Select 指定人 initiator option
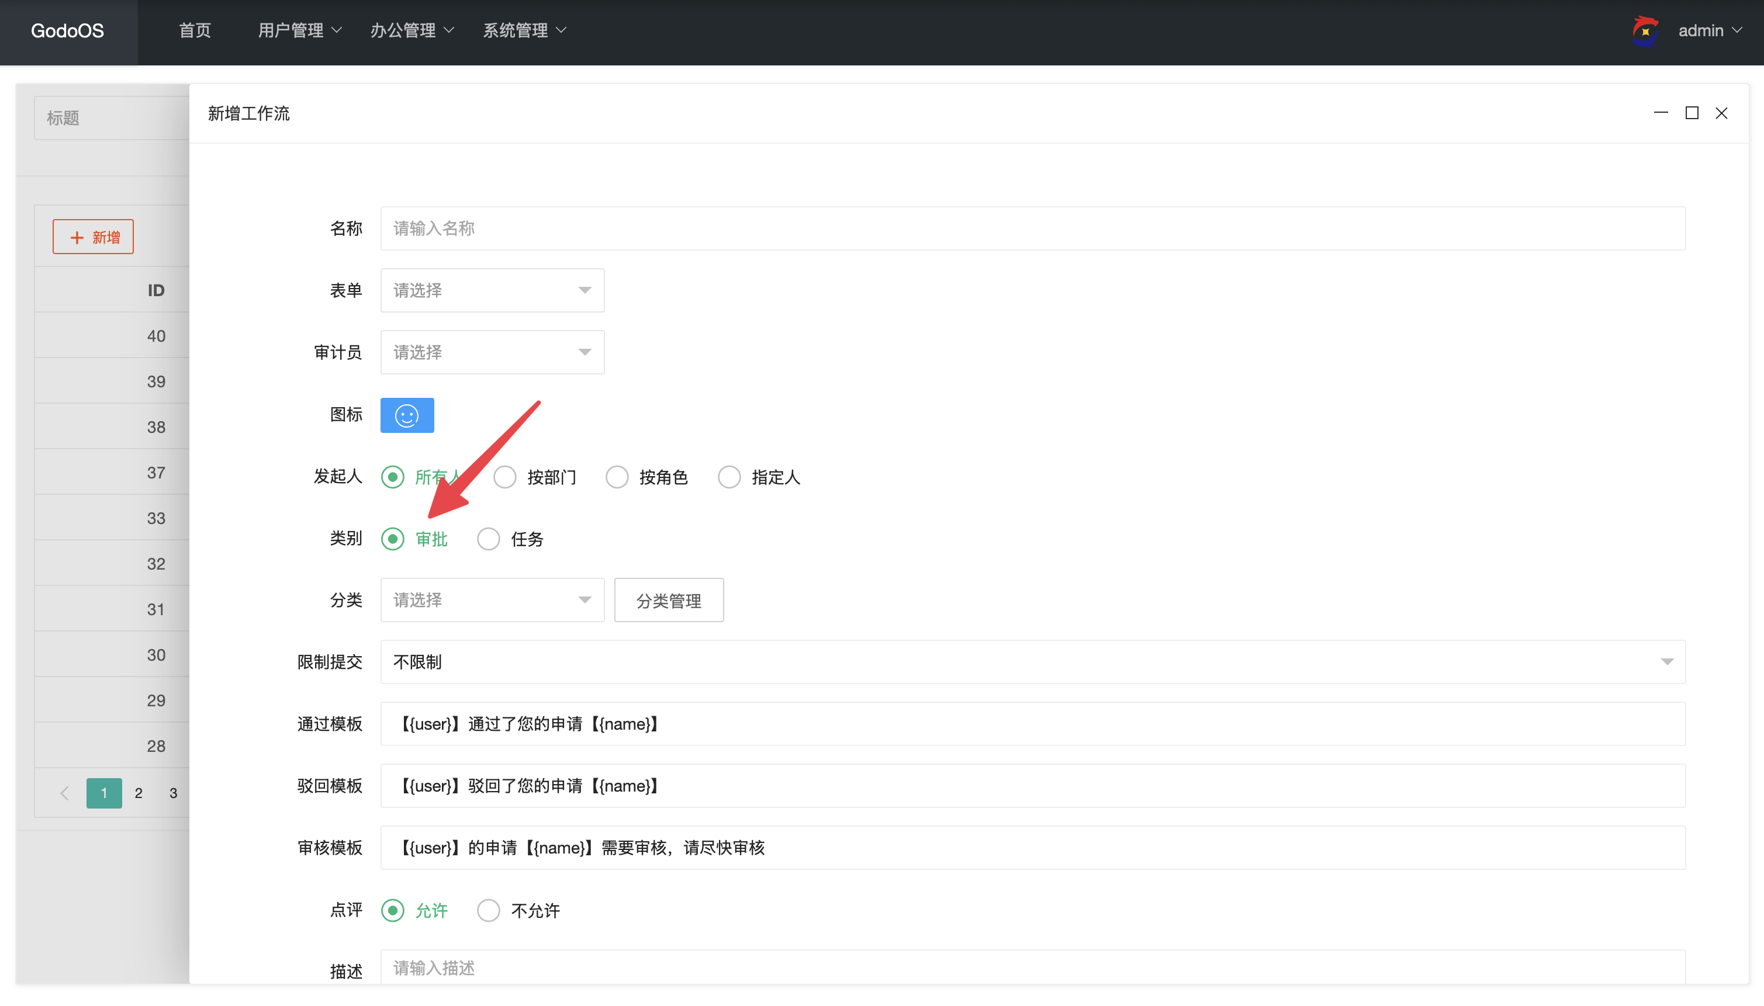 pos(729,477)
